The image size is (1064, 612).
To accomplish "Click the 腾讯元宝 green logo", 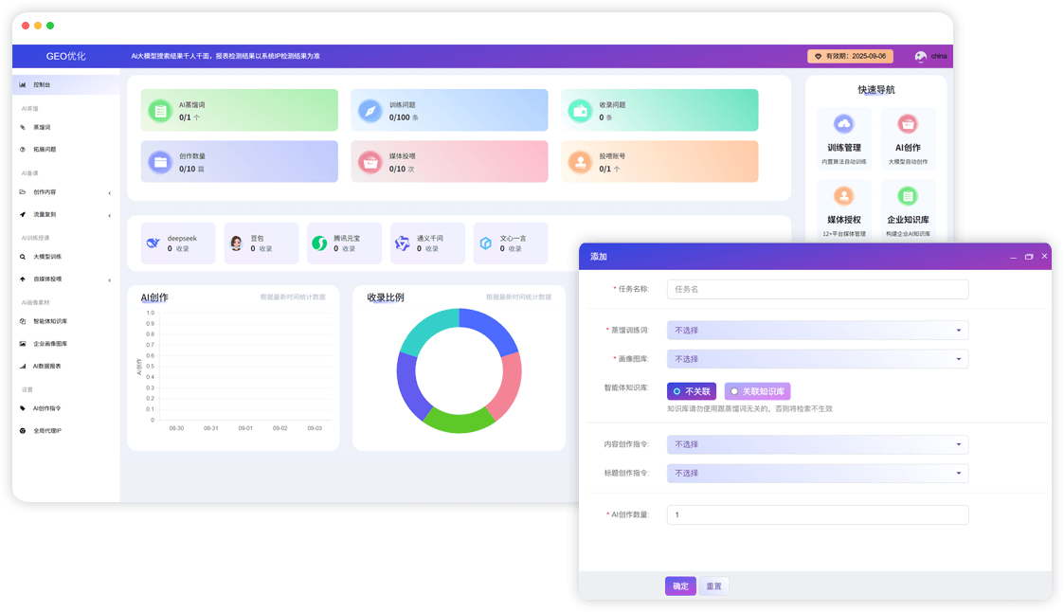I will click(319, 243).
